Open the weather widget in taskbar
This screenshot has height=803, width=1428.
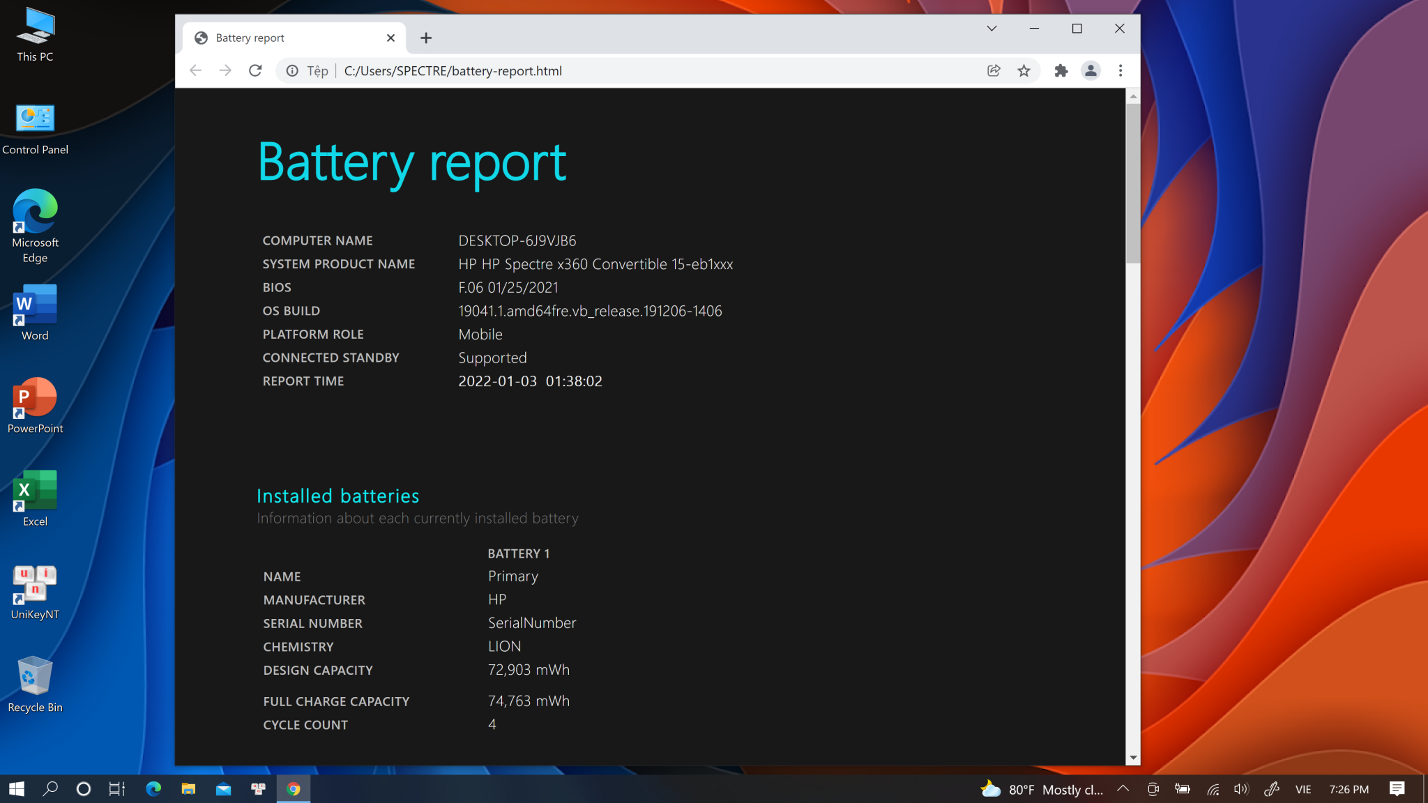pyautogui.click(x=1042, y=789)
